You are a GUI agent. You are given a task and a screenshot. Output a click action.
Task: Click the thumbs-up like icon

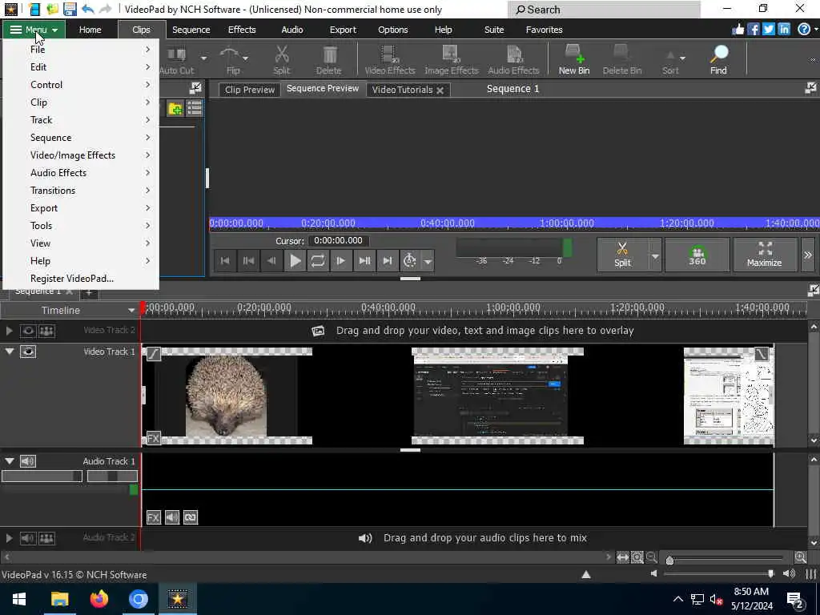tap(738, 30)
